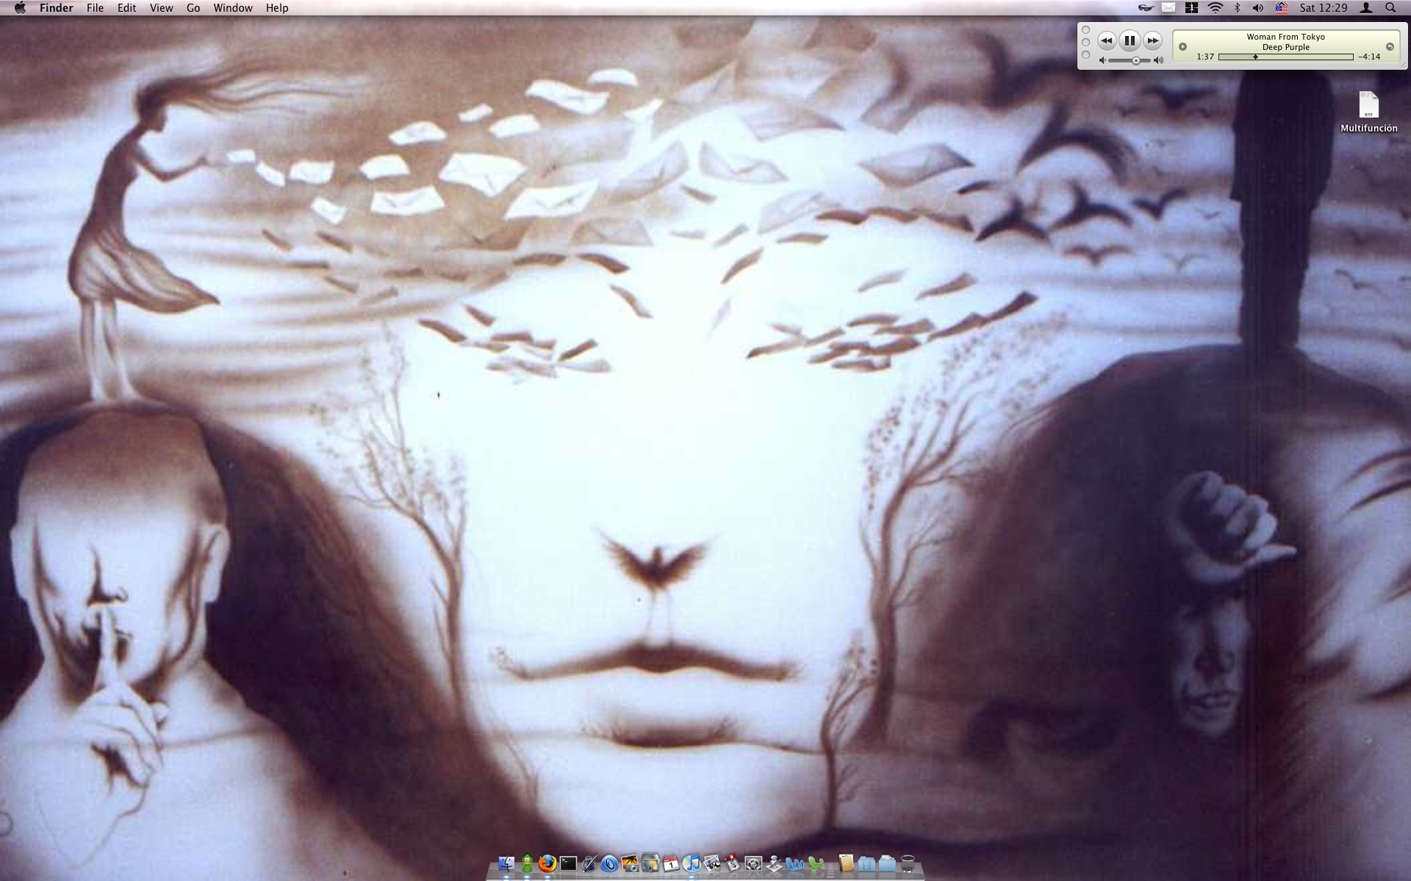Switch to iTunes in the Dock
This screenshot has width=1411, height=881.
click(692, 864)
